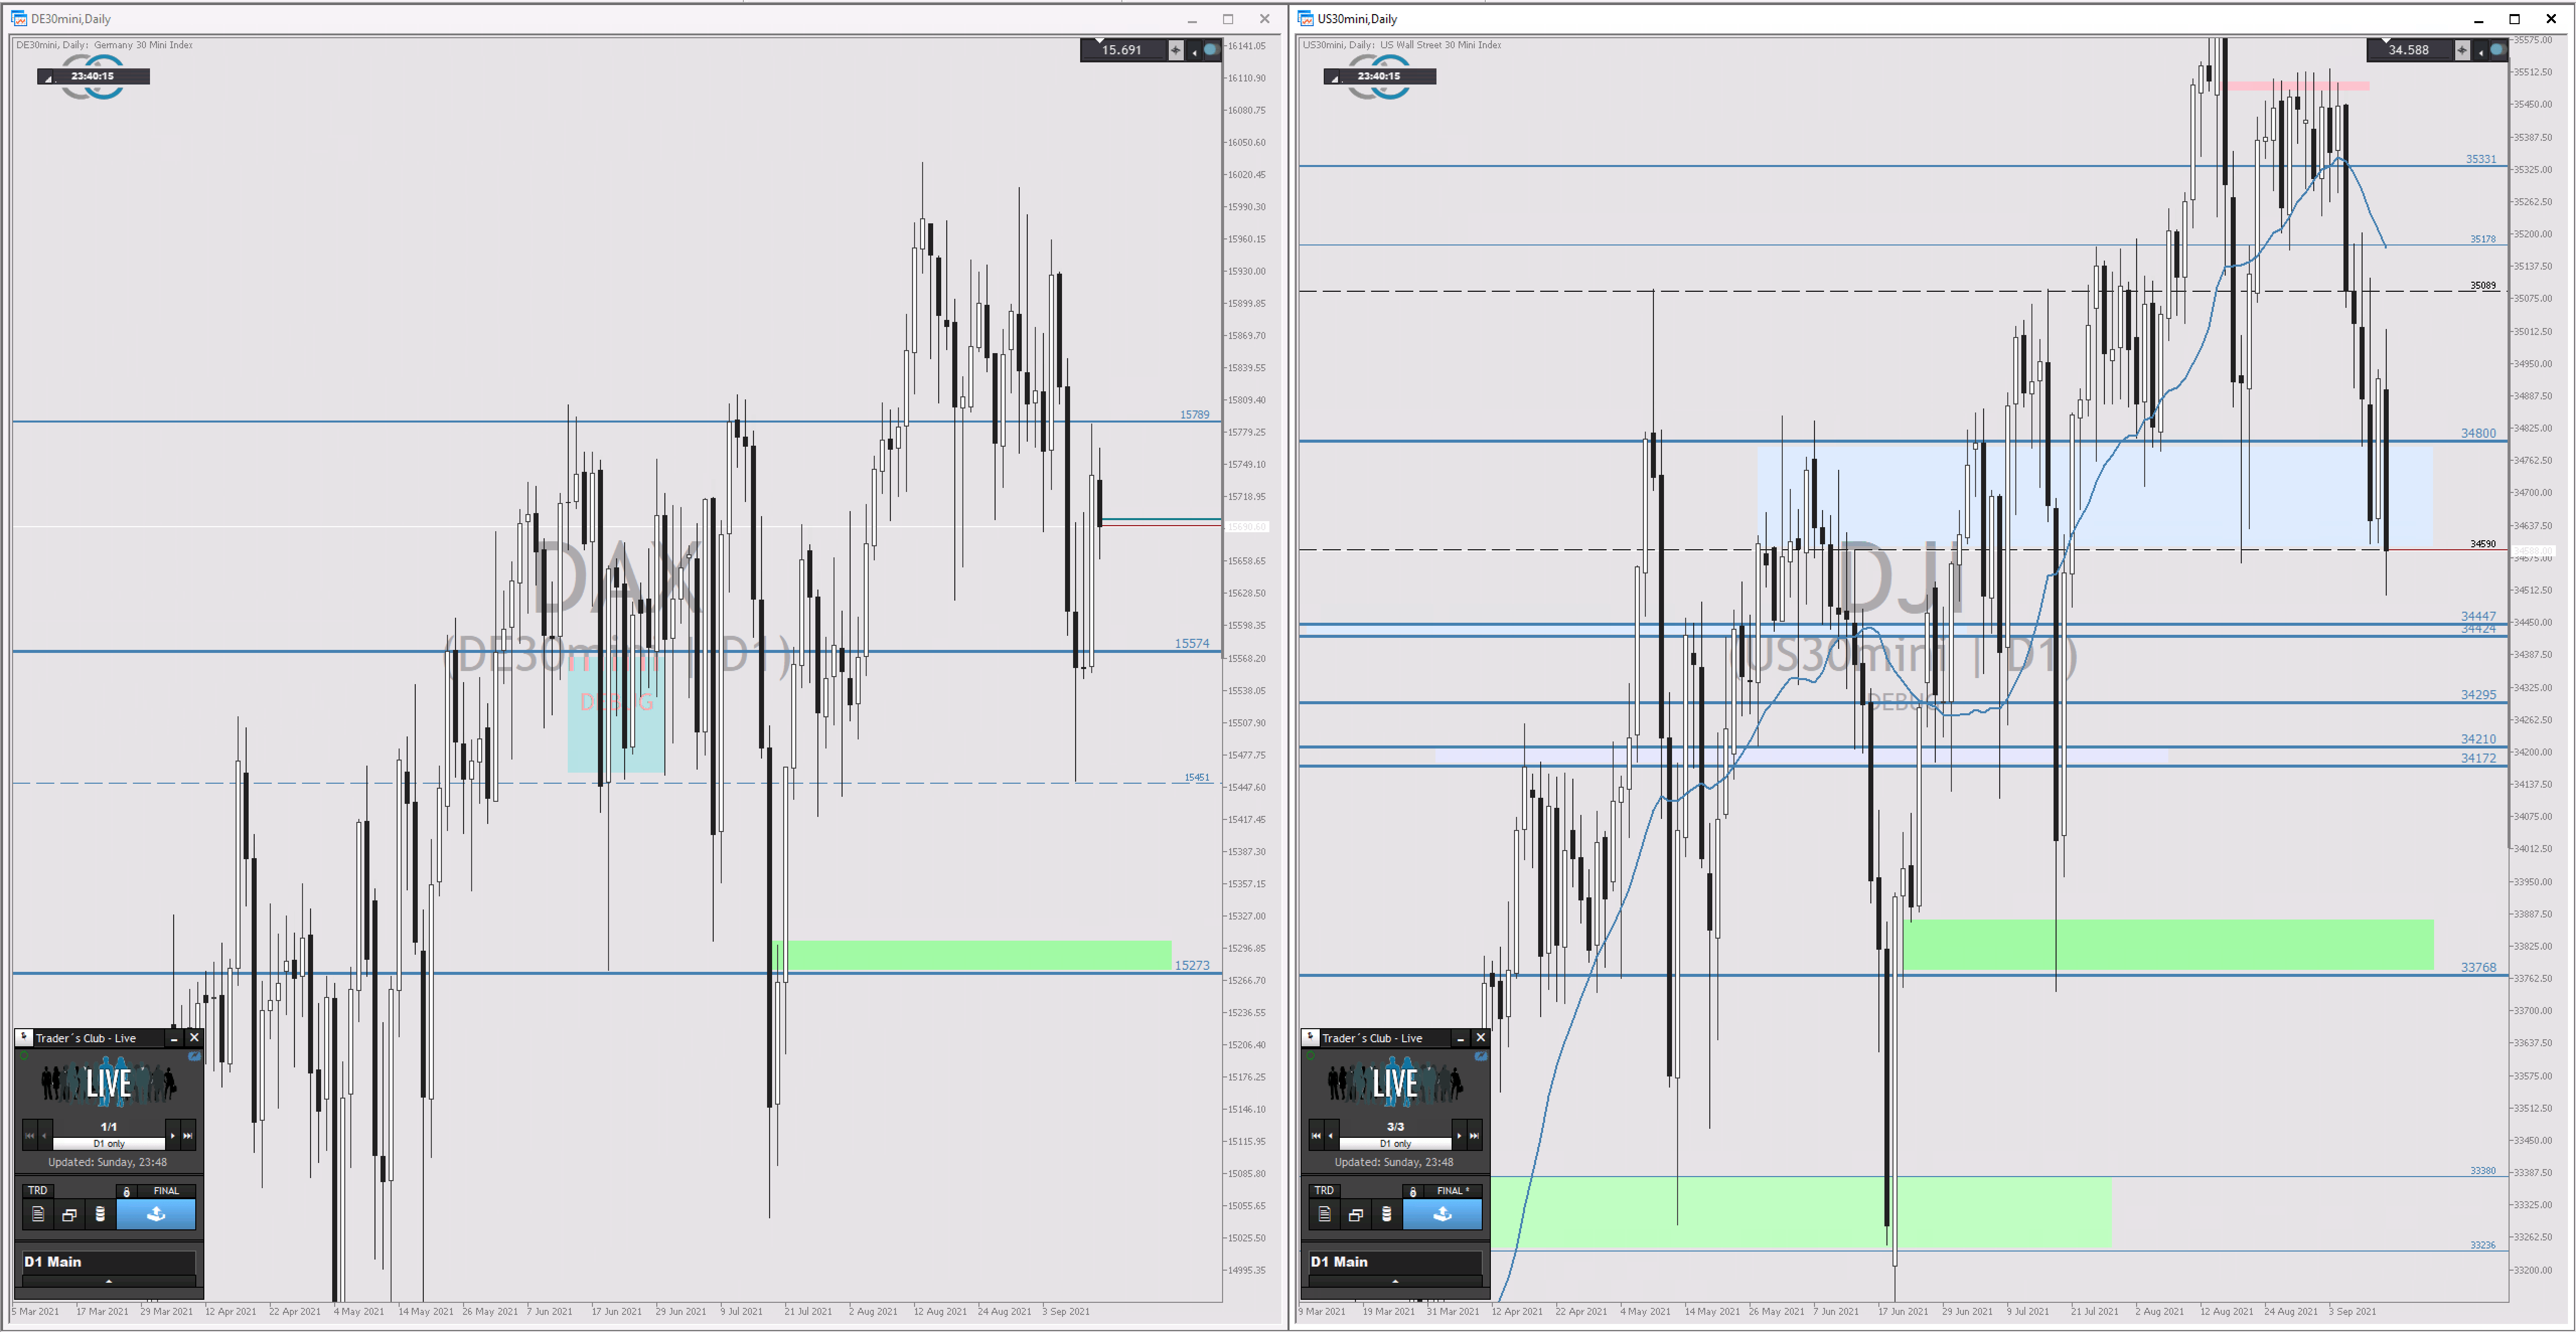
Task: Click the blue upload button in DE30mini Live panel
Action: tap(156, 1214)
